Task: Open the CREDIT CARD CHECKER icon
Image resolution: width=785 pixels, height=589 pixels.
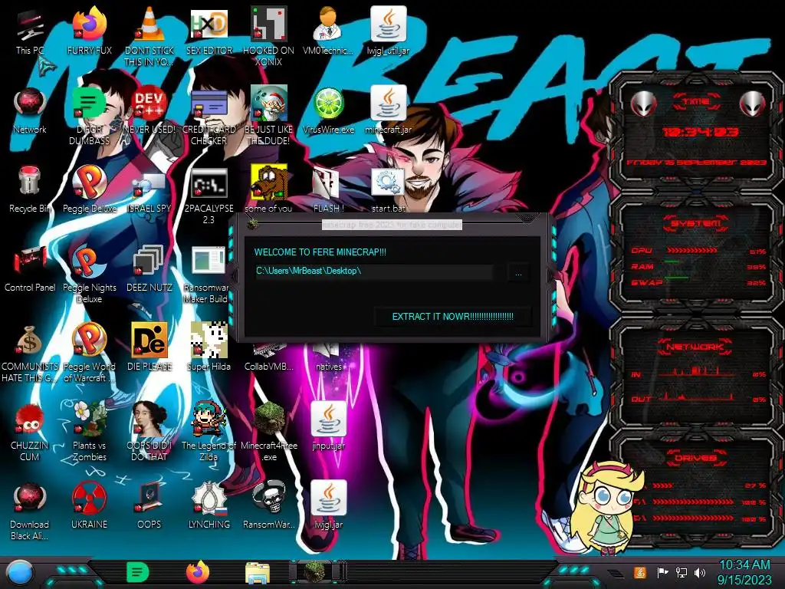Action: (x=209, y=117)
